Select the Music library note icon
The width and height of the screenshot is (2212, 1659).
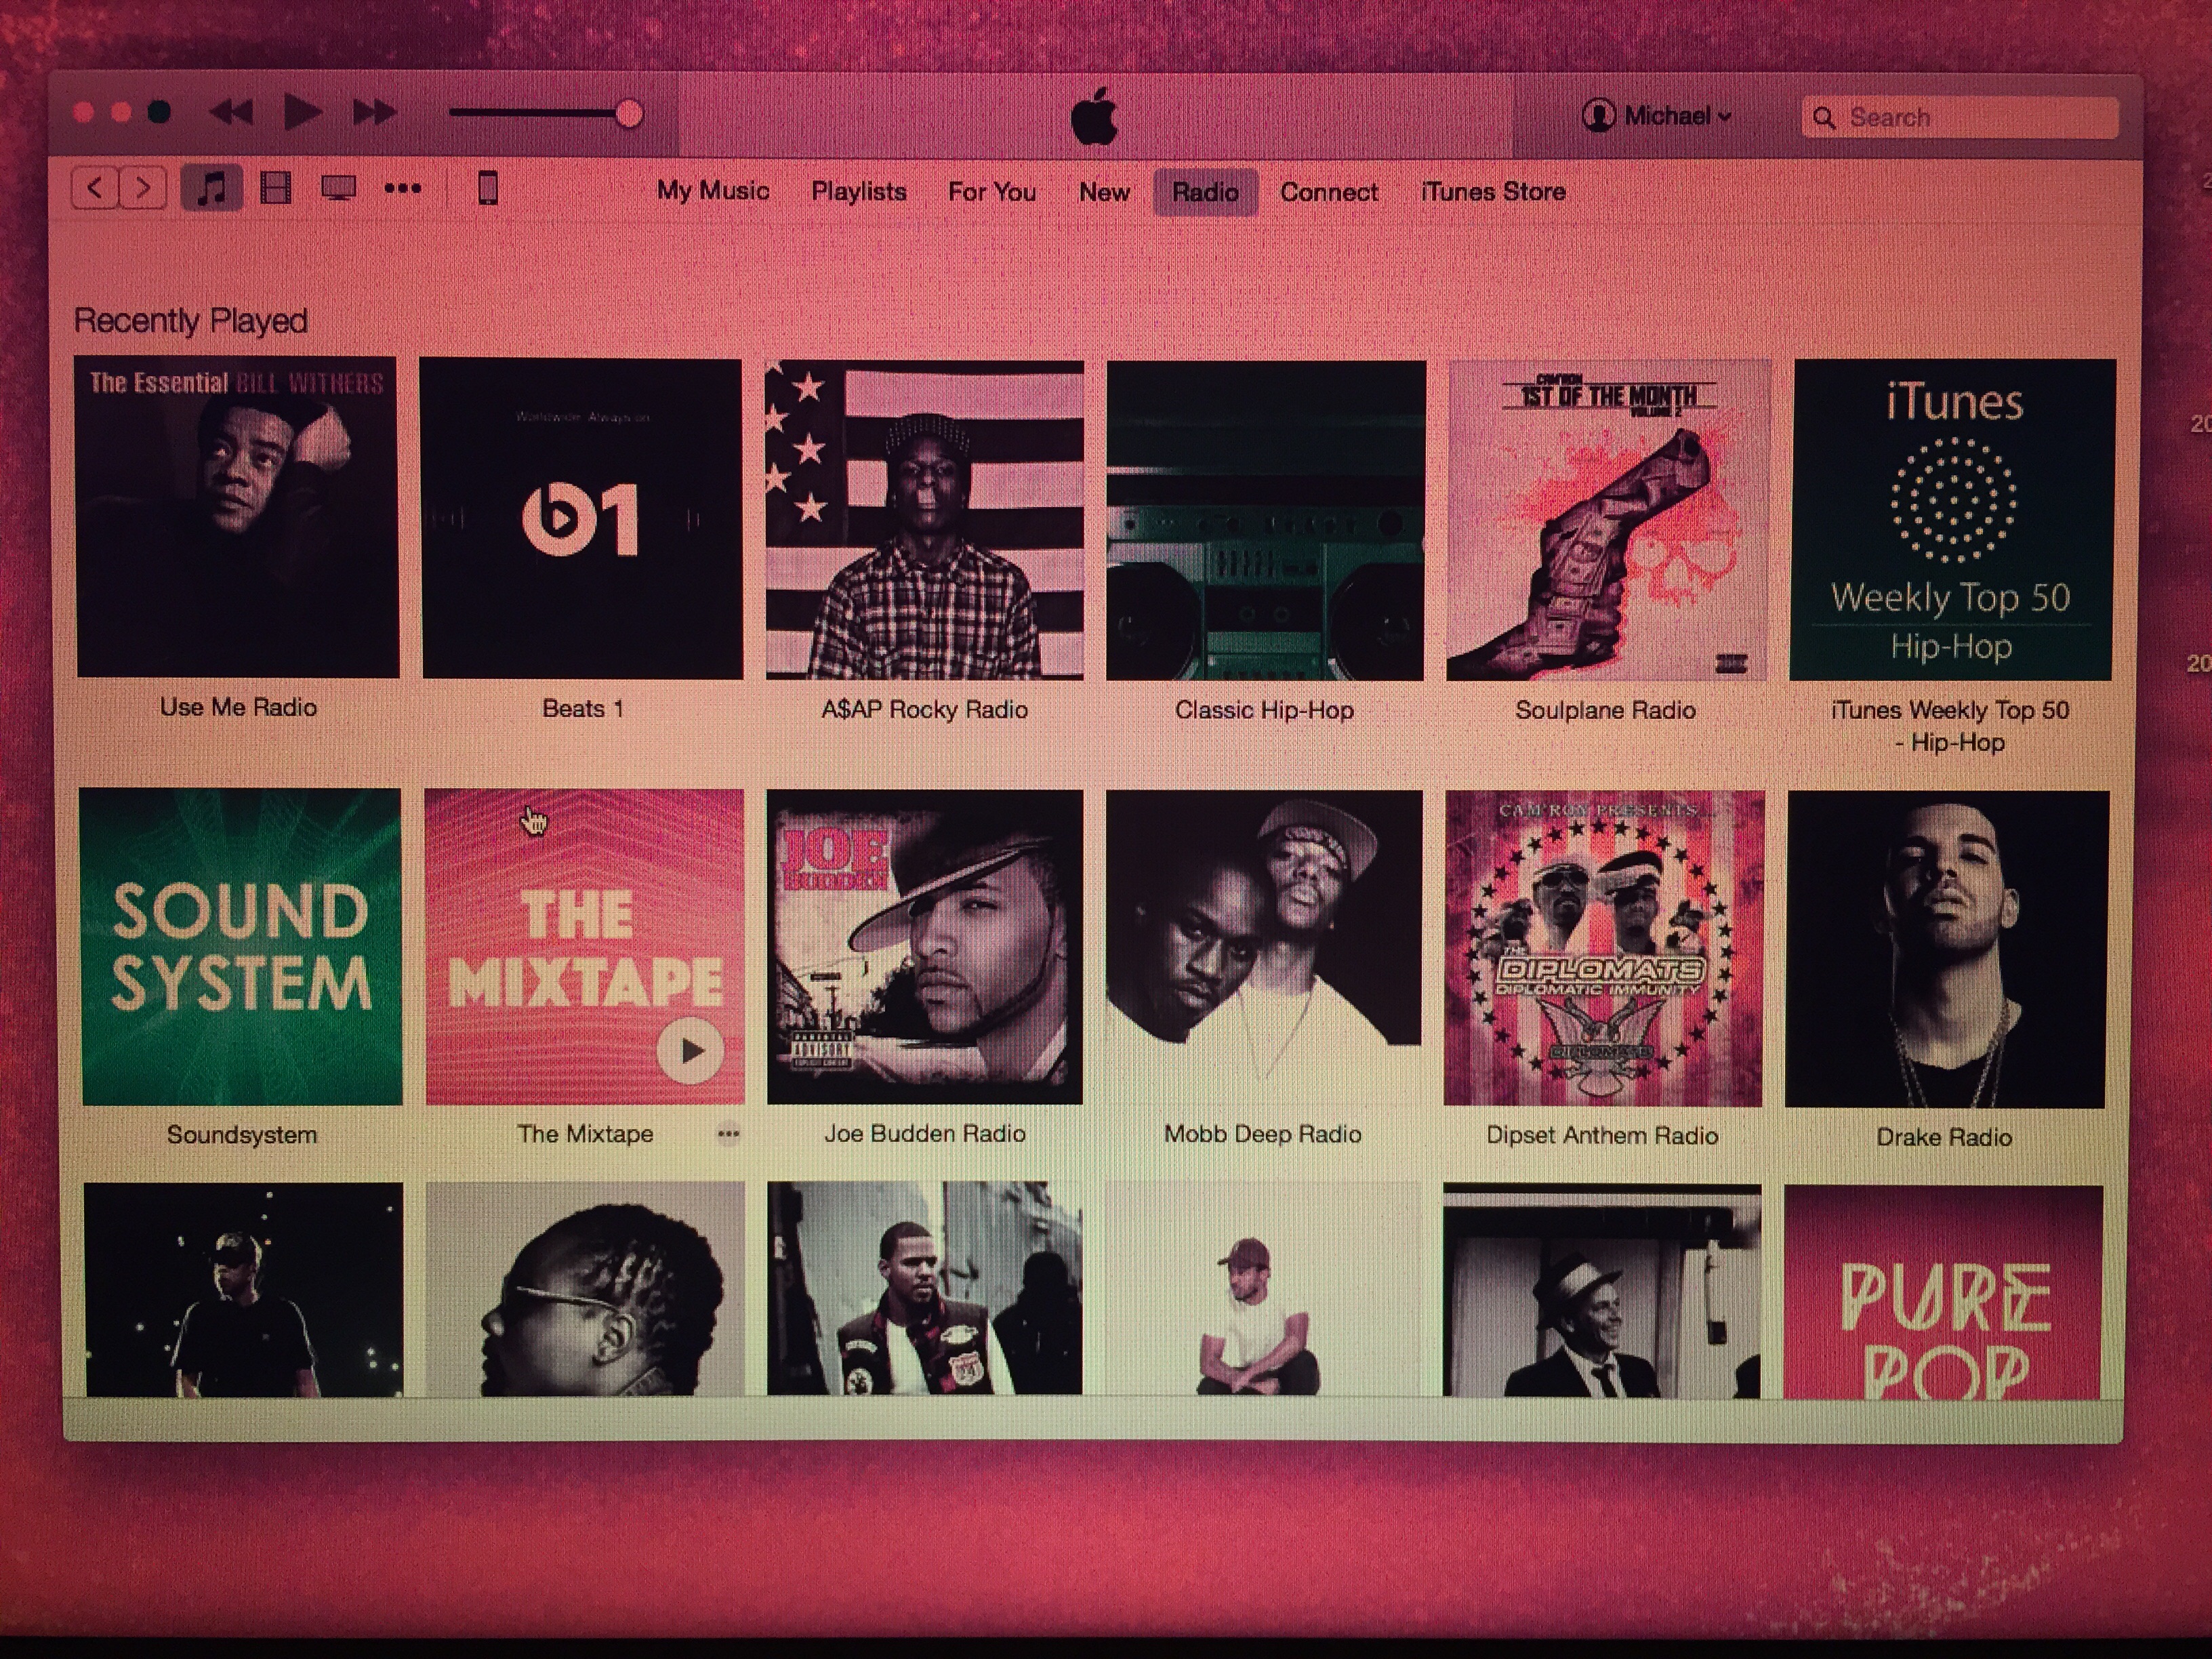pyautogui.click(x=211, y=188)
